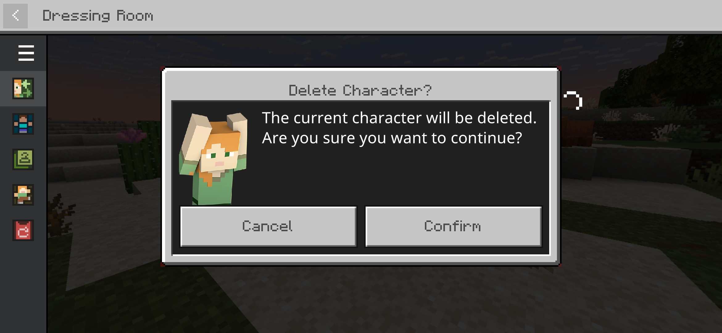This screenshot has height=333, width=722.
Task: Click the empty sidebar area below capes
Action: pyautogui.click(x=23, y=287)
